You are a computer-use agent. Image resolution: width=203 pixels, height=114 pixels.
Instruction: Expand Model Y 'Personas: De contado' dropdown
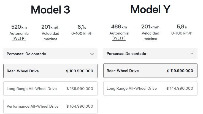126,54
